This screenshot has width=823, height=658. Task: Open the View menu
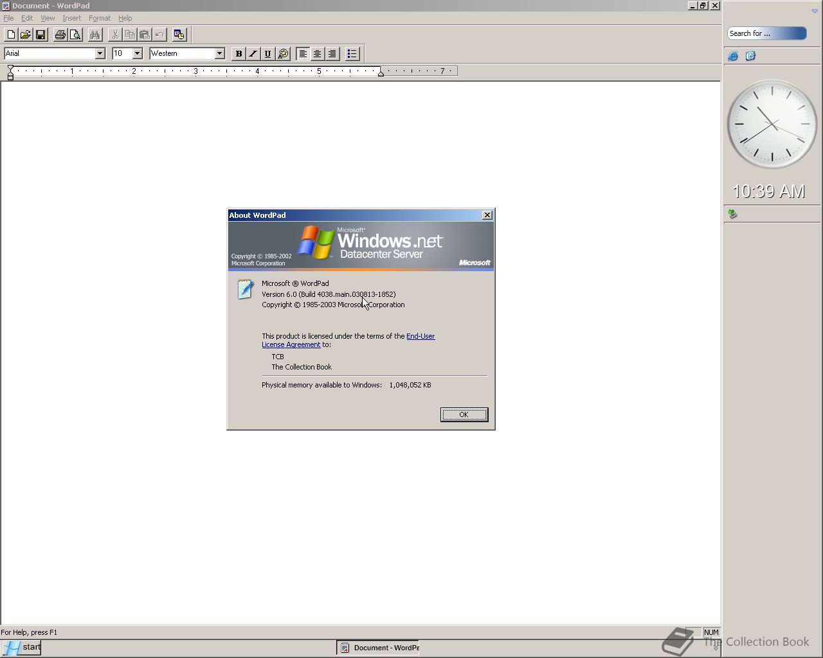point(48,18)
